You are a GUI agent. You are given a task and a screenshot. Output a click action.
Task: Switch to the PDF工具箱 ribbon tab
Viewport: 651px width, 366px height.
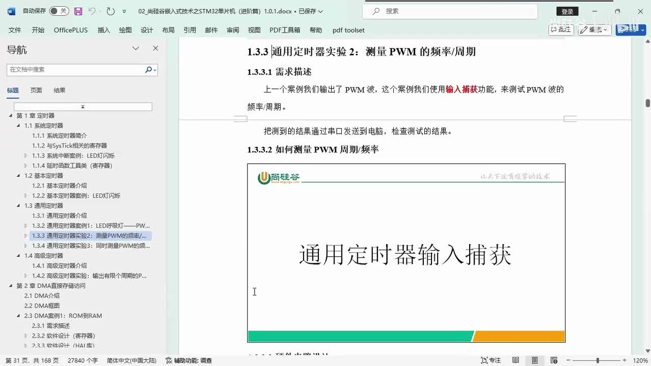[x=285, y=30]
